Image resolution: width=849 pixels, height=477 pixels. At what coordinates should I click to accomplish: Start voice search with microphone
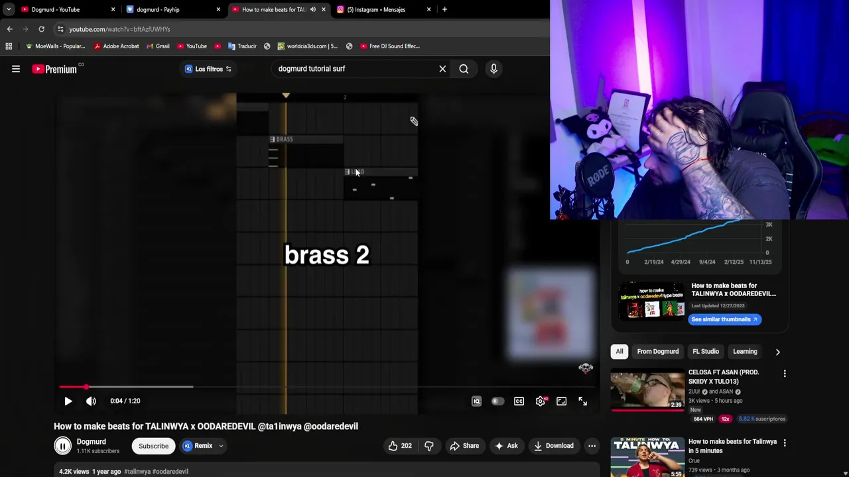pos(493,69)
